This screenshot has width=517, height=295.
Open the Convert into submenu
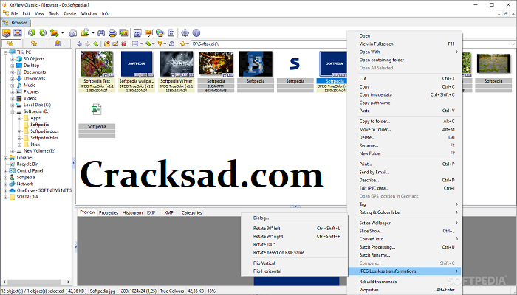[x=406, y=239]
